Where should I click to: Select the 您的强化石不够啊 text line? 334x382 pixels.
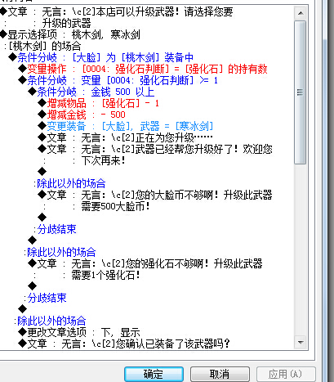[145, 263]
